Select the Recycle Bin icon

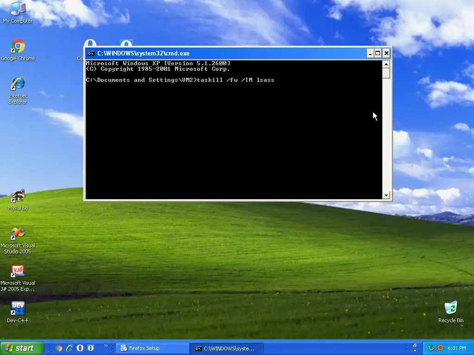tap(451, 312)
